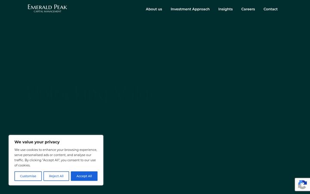Go to Investment Approach page
Image resolution: width=310 pixels, height=194 pixels.
(x=190, y=9)
